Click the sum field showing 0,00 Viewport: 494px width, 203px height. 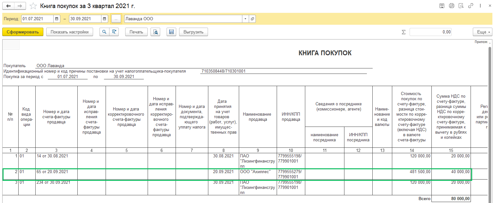430,32
